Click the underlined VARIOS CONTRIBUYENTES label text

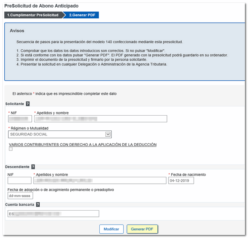tap(83, 145)
